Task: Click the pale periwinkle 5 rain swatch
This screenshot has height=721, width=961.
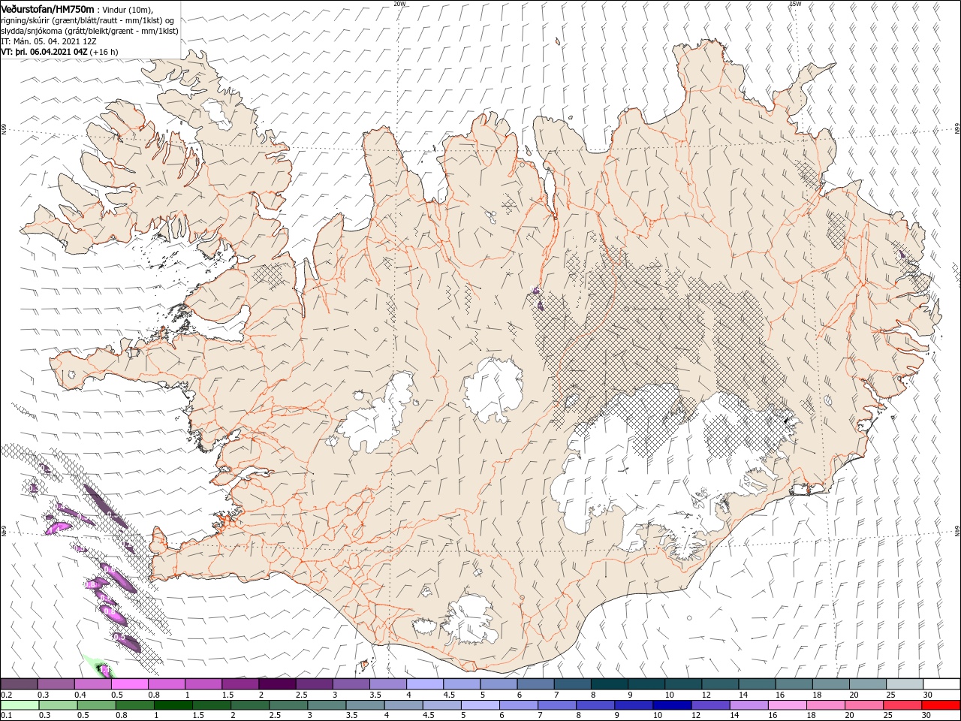Action: (x=480, y=705)
